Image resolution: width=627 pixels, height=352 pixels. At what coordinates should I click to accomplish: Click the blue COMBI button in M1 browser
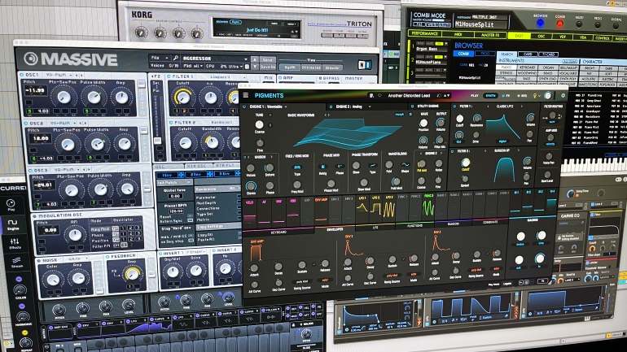click(463, 54)
